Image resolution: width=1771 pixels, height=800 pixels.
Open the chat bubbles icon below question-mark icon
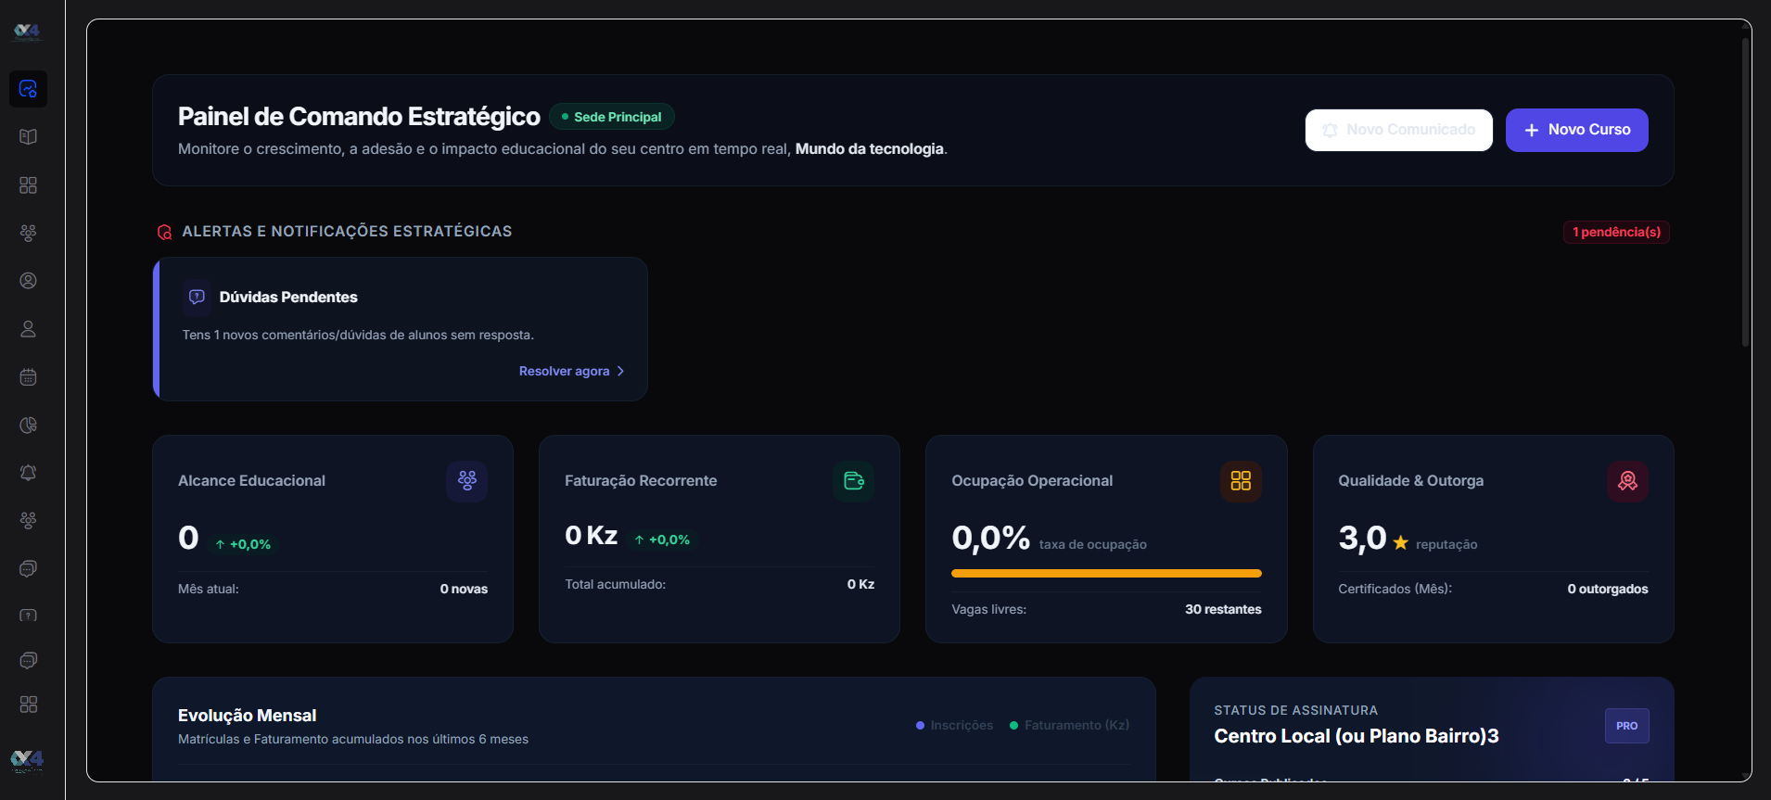click(28, 660)
